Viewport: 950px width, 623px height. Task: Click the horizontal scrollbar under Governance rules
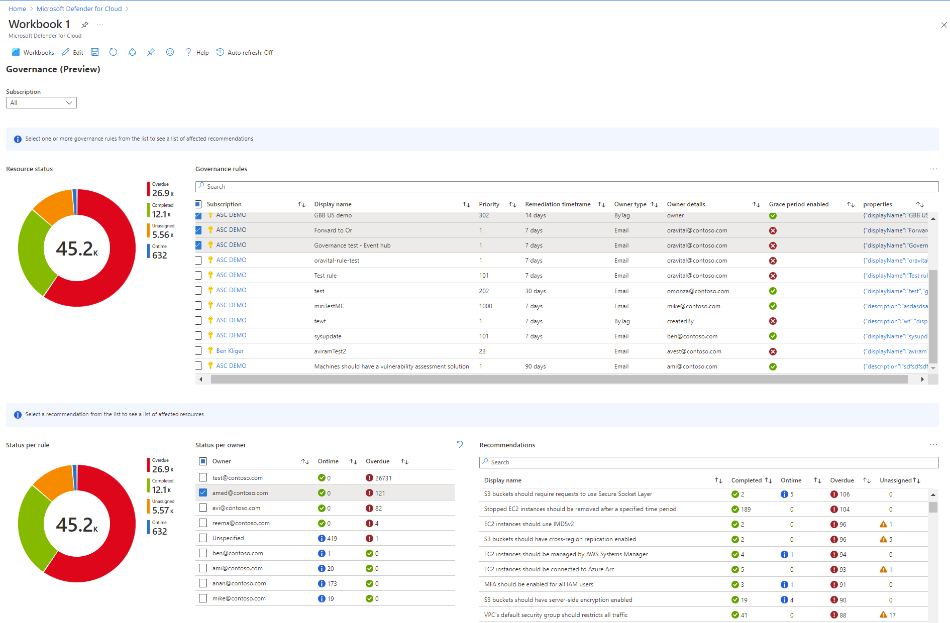point(559,380)
